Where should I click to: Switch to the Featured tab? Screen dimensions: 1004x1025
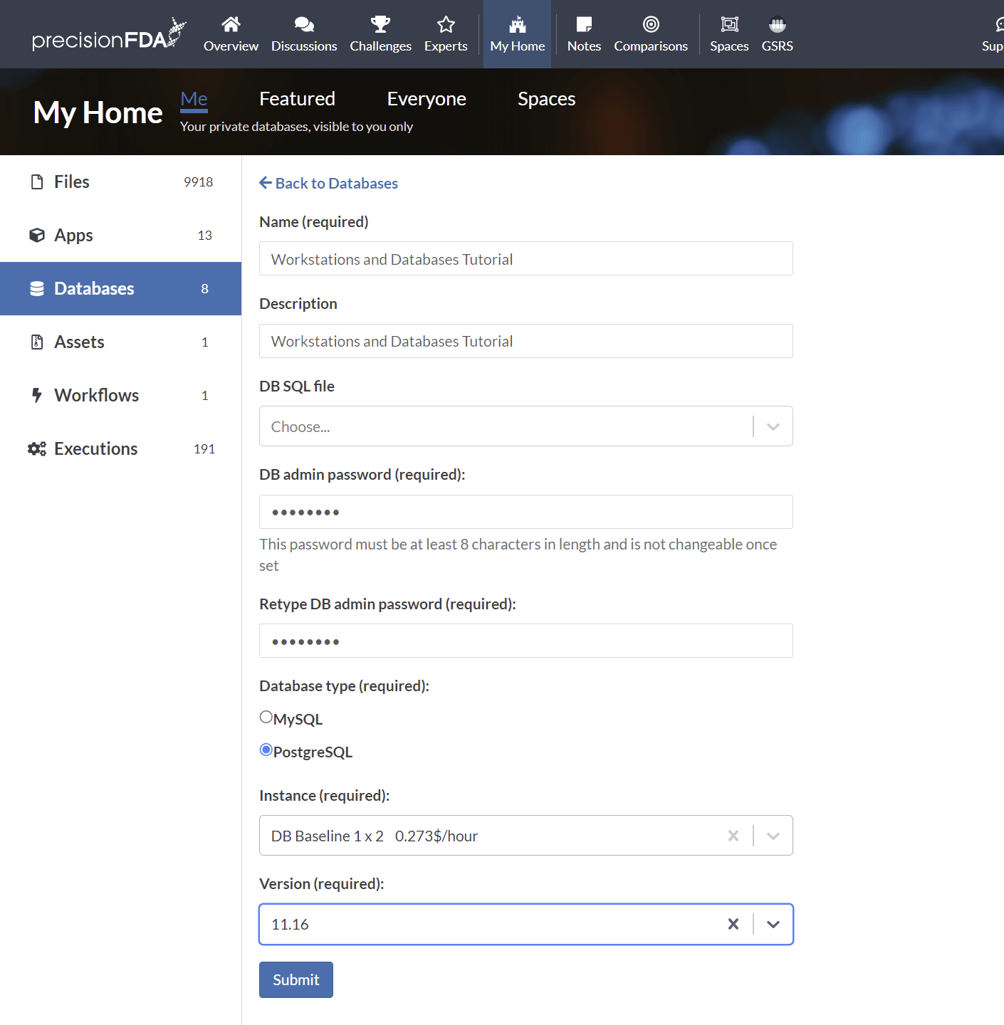tap(297, 99)
